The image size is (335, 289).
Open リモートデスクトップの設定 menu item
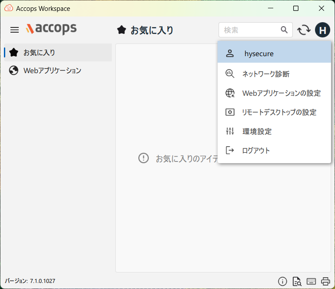coord(275,112)
